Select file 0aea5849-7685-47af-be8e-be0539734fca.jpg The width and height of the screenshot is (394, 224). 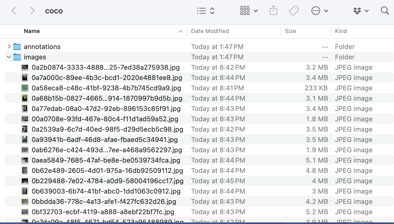point(106,160)
